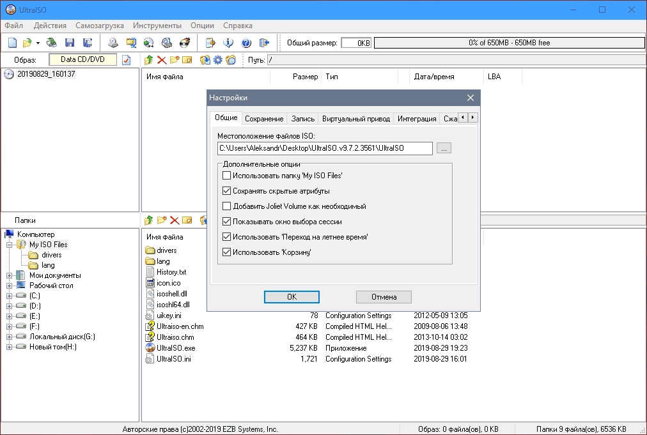This screenshot has height=435, width=647.
Task: Click the Save floppy disk icon
Action: tap(70, 42)
